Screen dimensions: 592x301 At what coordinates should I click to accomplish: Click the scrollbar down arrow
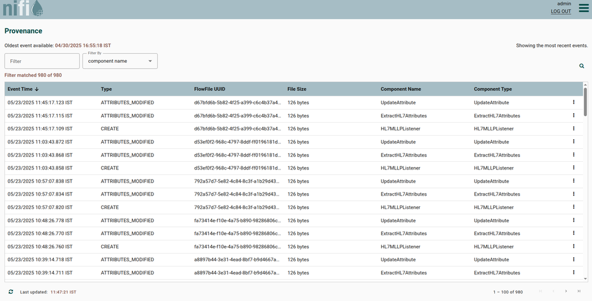[585, 279]
